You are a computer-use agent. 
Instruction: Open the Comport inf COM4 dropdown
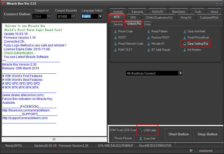[x=49, y=16]
